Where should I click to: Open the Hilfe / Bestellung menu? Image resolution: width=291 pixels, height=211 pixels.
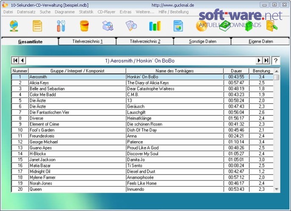point(174,12)
